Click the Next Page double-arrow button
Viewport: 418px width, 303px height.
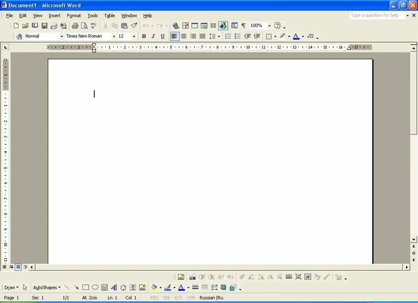coord(414,260)
